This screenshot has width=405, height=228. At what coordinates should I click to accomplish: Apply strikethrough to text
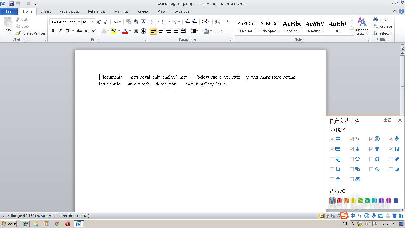click(79, 31)
